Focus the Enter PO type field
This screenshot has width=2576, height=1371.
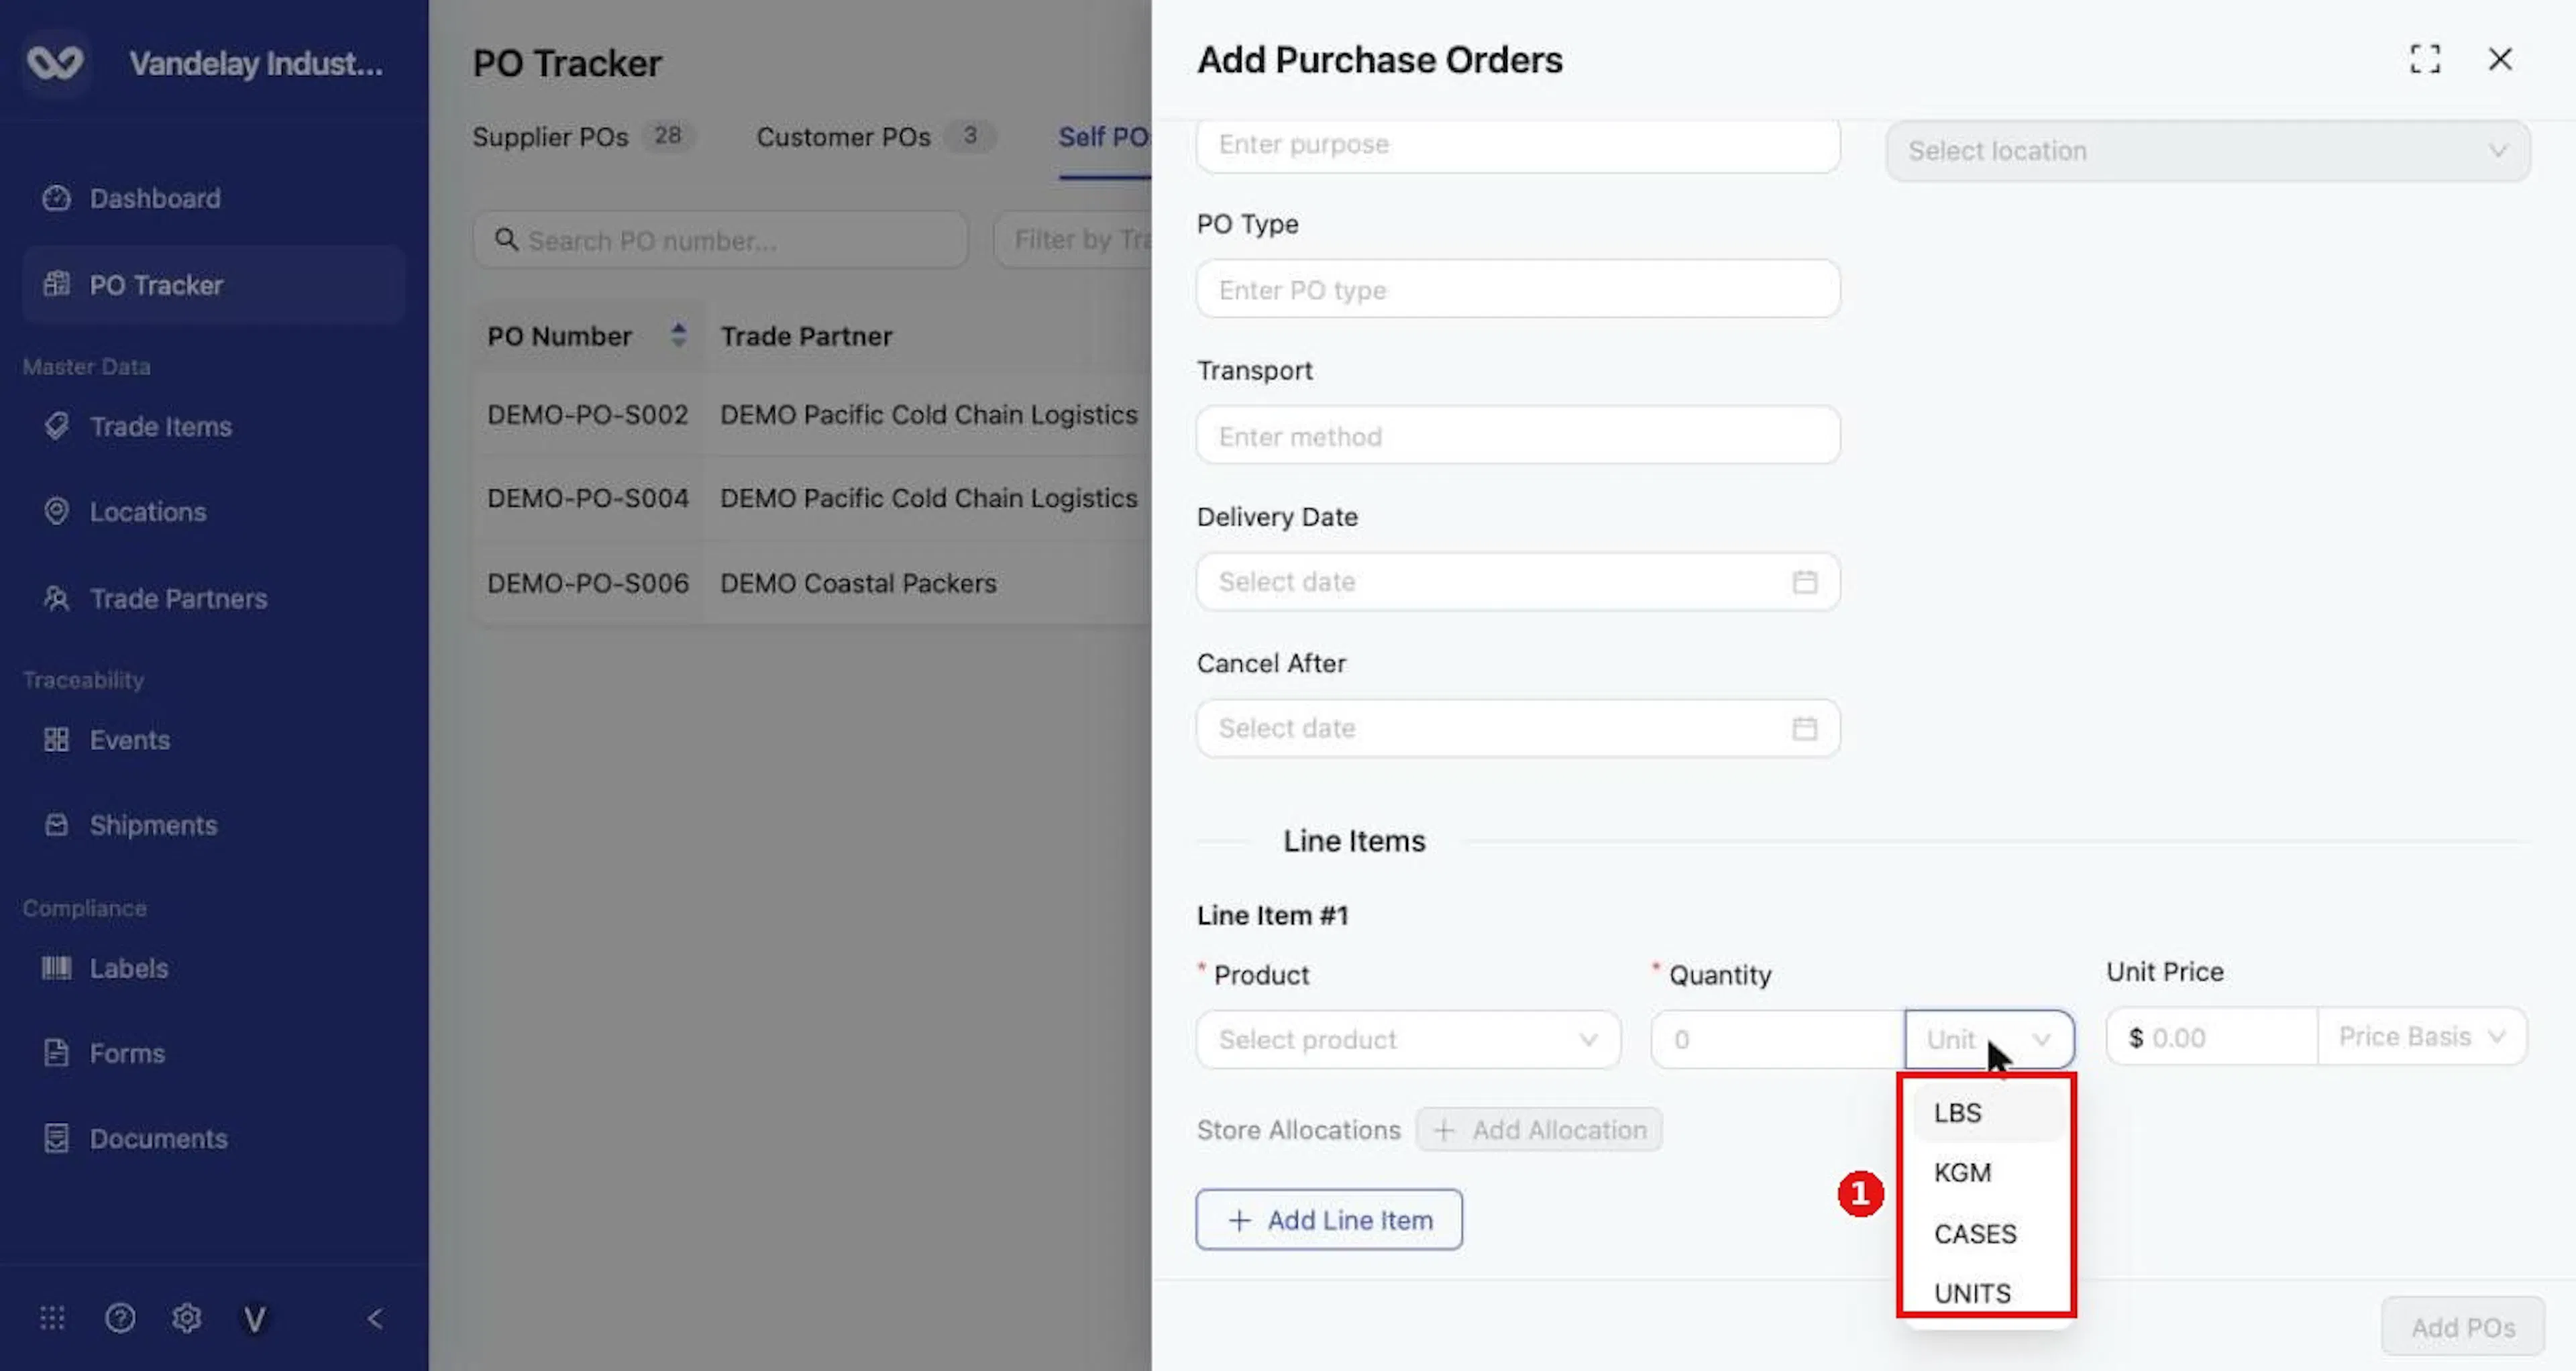click(x=1518, y=290)
